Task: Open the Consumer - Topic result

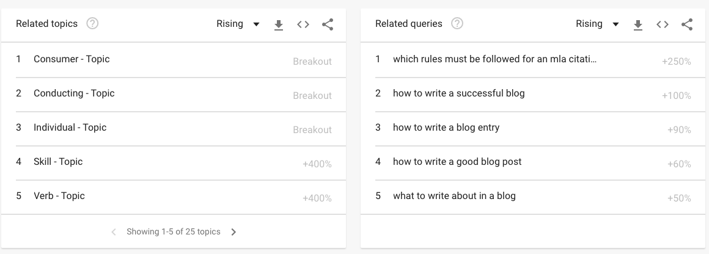Action: (72, 59)
